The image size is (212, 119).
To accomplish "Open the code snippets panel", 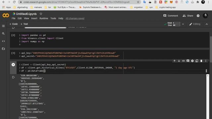I will click(x=3, y=41).
